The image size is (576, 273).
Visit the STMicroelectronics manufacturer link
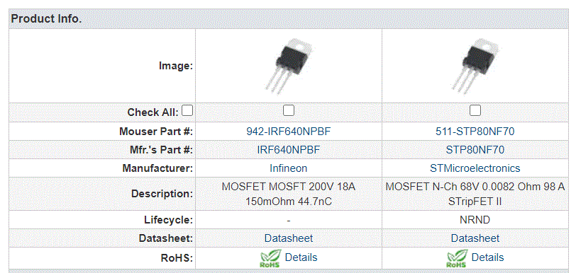[x=475, y=168]
